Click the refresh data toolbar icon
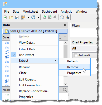The height and width of the screenshot is (105, 102). [33, 17]
